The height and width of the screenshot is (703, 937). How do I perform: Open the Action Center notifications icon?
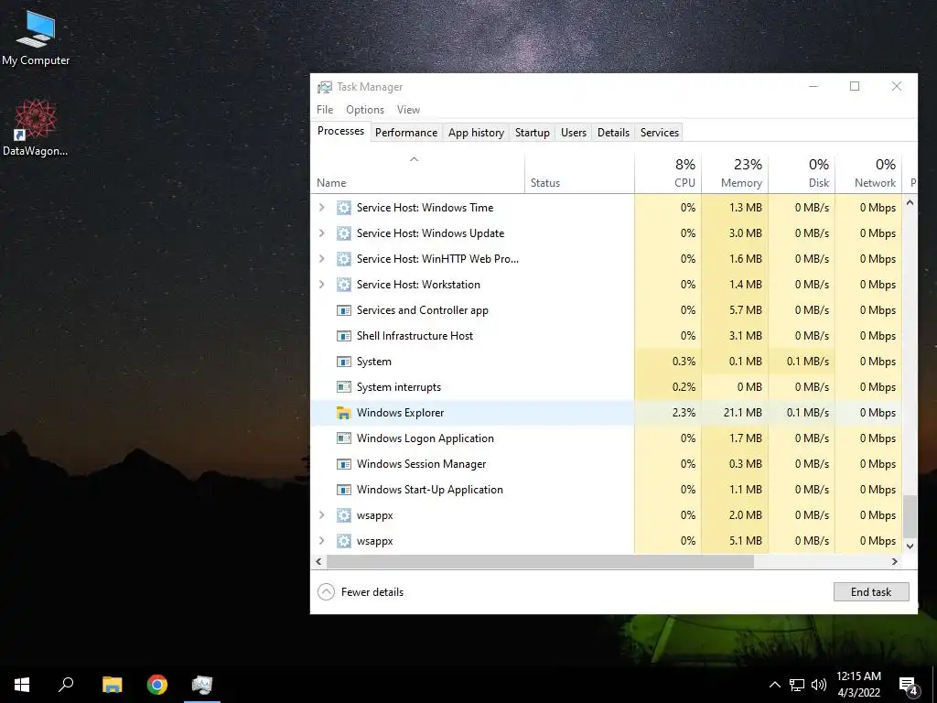pos(909,686)
